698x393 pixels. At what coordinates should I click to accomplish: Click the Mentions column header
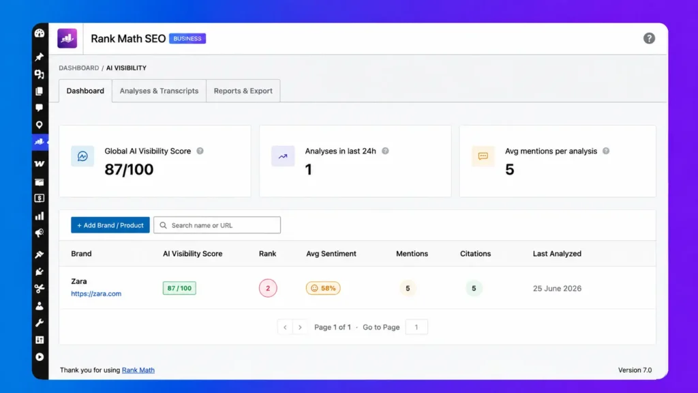tap(412, 254)
